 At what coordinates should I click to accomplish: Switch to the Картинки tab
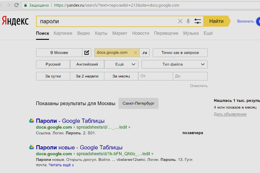coord(63,33)
